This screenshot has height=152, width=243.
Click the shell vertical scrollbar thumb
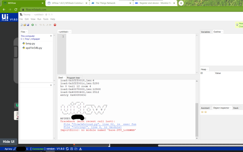tap(197, 120)
